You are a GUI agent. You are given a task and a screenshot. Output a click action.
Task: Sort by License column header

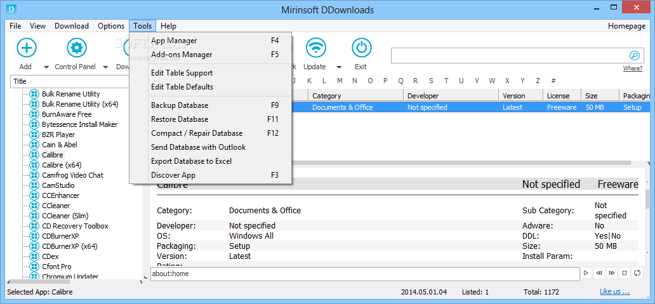562,96
